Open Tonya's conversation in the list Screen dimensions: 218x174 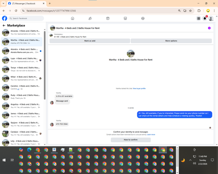tap(22, 69)
